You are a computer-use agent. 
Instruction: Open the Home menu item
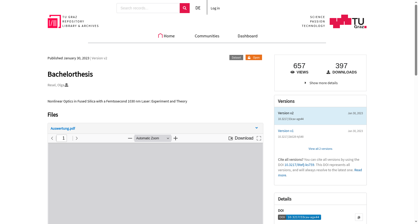166,36
